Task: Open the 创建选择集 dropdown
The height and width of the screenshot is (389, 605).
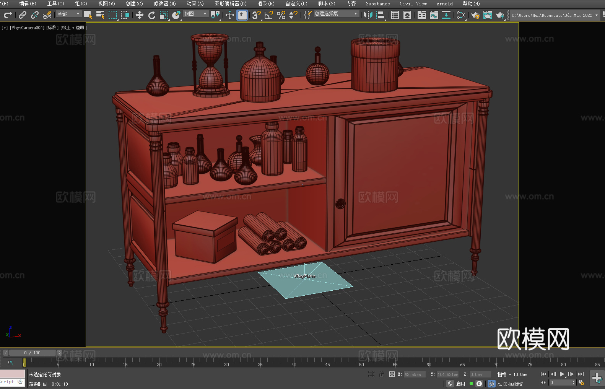Action: (x=337, y=14)
